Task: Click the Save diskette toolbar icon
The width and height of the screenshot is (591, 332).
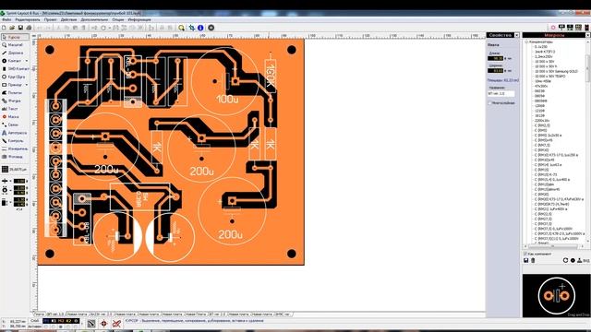Action: [x=20, y=28]
